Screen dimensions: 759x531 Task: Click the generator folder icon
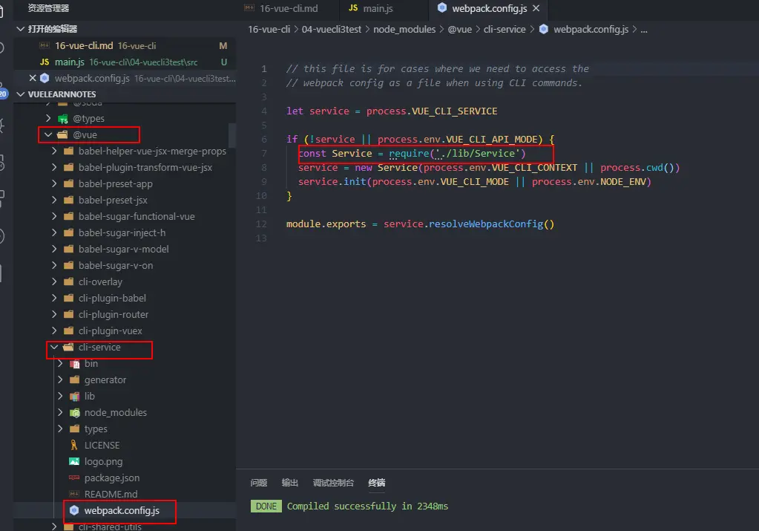(74, 379)
